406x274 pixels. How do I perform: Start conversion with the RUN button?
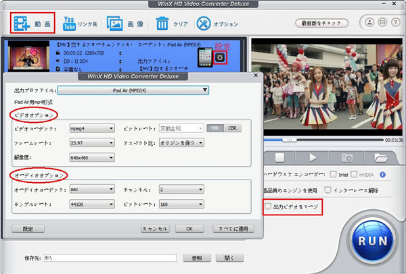click(x=373, y=241)
